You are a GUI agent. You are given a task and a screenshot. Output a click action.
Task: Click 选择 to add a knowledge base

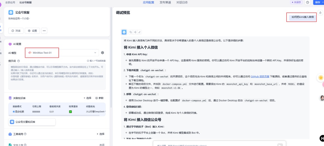tap(87, 98)
